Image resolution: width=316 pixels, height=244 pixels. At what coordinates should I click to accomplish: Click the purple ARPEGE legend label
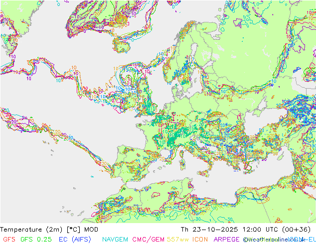pos(226,239)
